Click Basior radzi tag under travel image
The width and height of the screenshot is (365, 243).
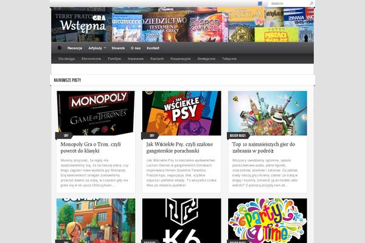238,135
